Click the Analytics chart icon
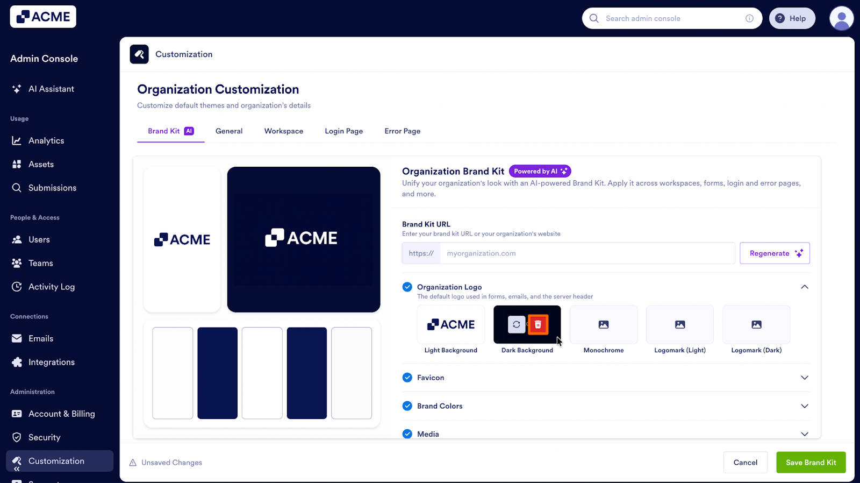Viewport: 860px width, 483px height. click(x=17, y=140)
